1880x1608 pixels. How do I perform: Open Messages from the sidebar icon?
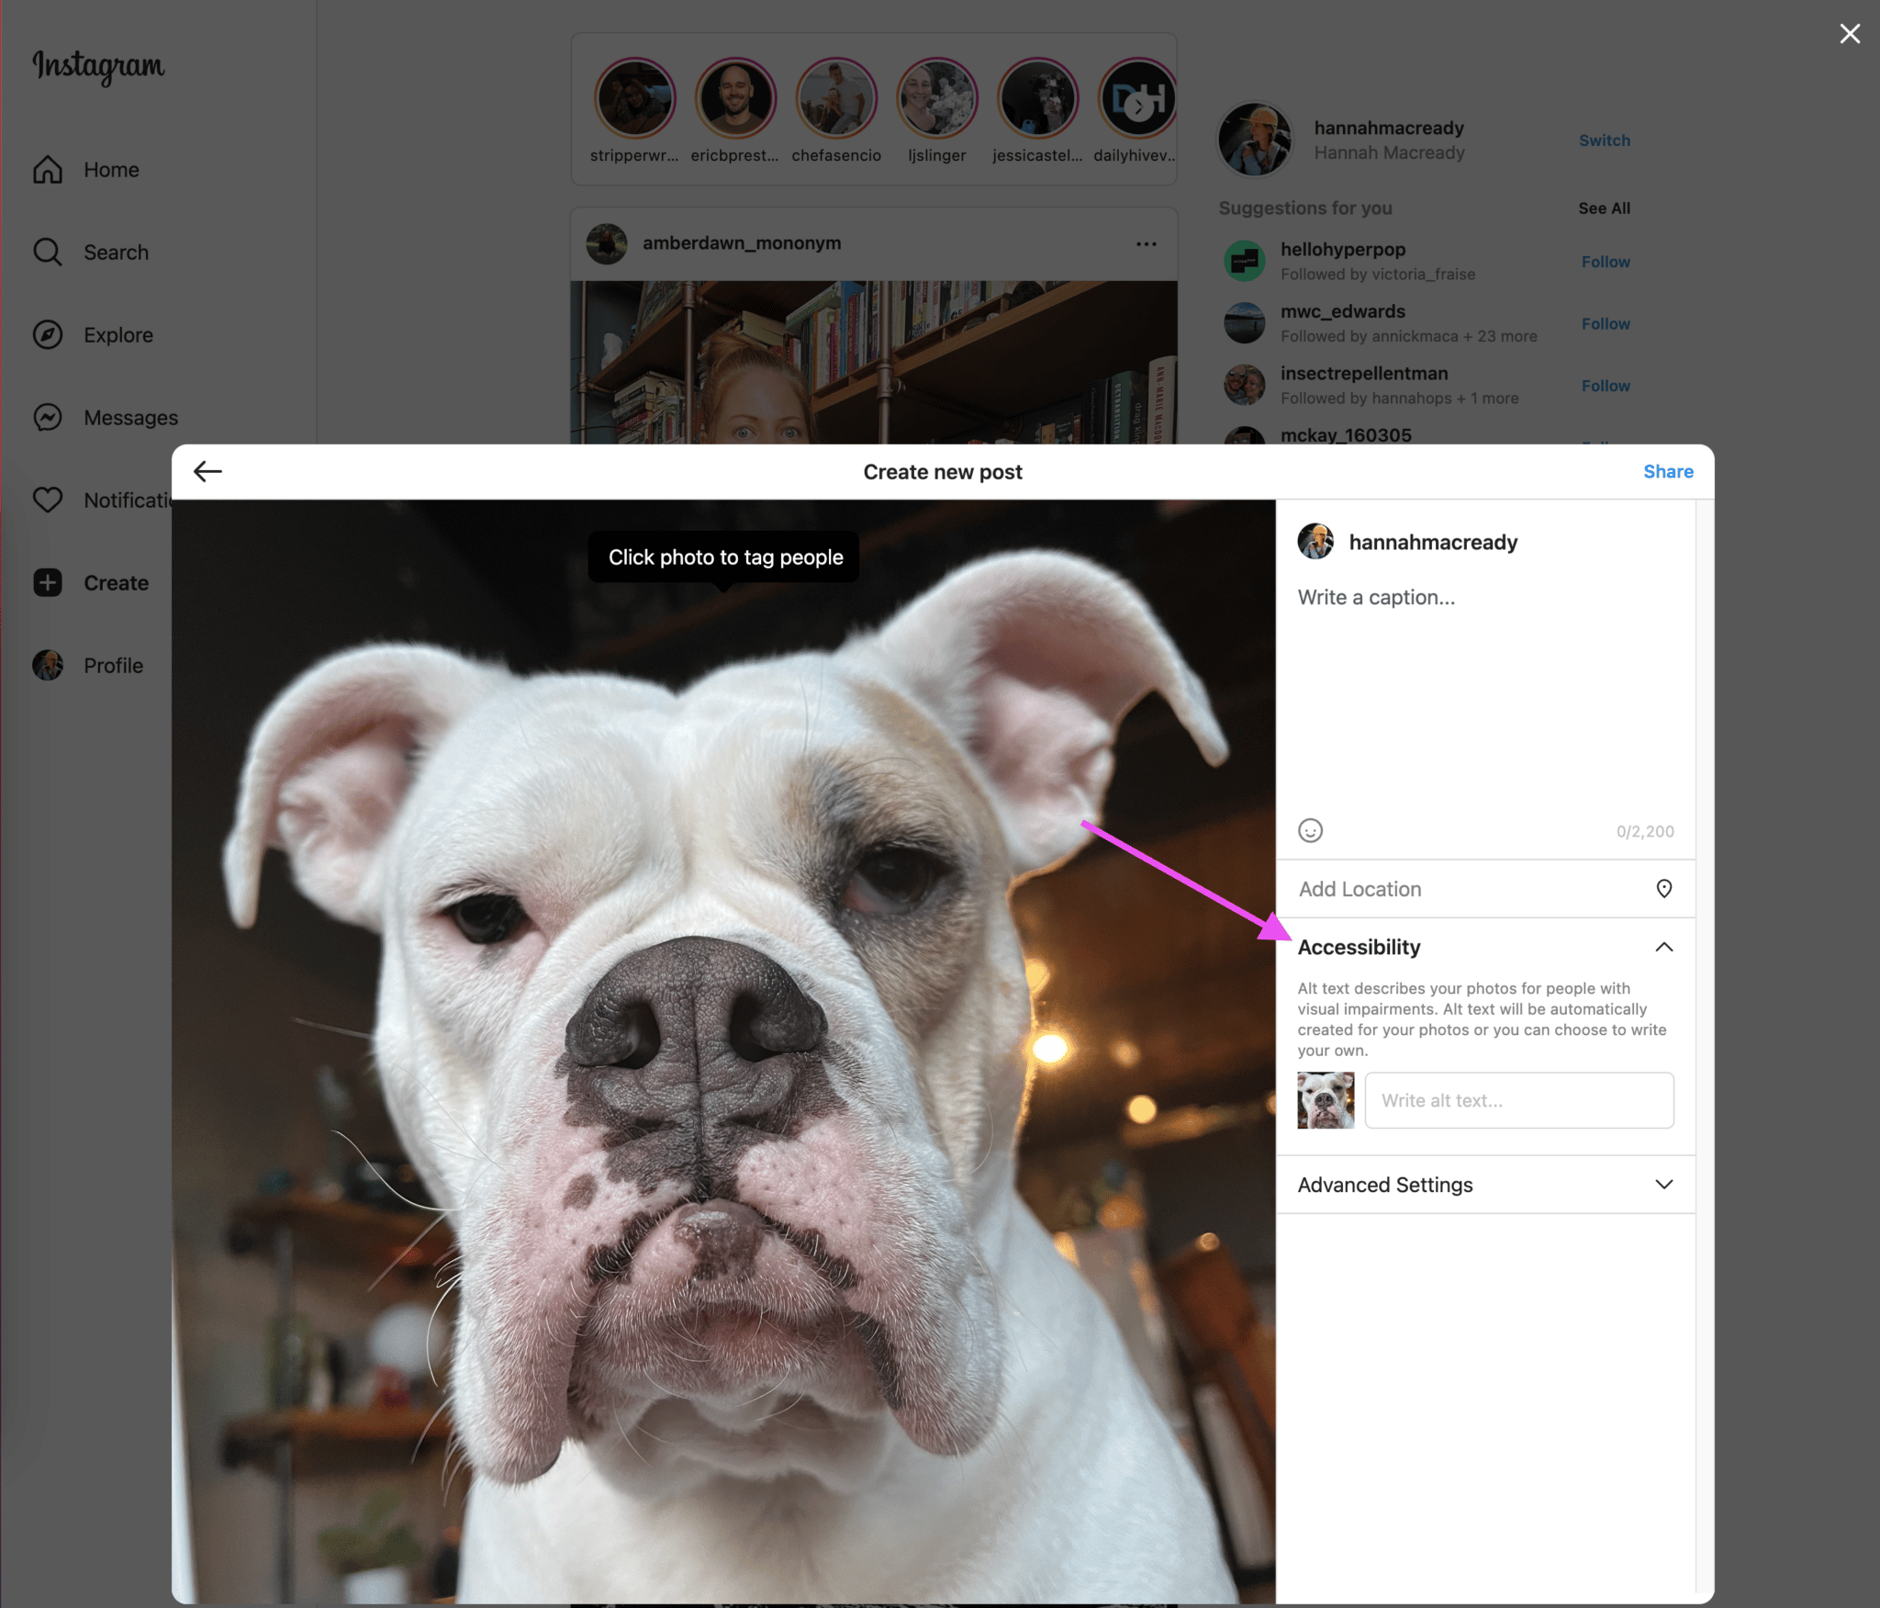click(48, 417)
